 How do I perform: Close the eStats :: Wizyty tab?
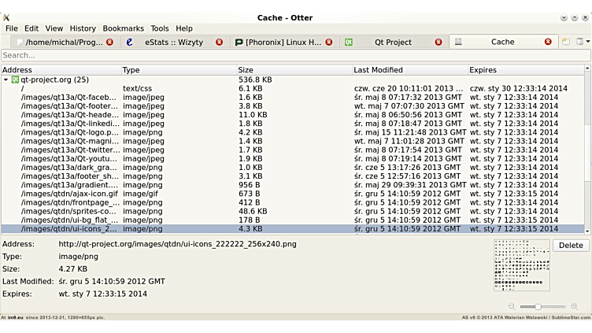[219, 43]
